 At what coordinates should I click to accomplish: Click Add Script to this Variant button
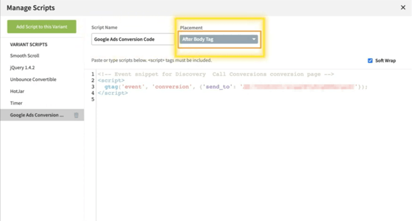(x=42, y=26)
